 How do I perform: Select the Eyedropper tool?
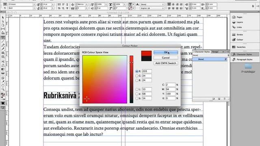tap(3, 82)
